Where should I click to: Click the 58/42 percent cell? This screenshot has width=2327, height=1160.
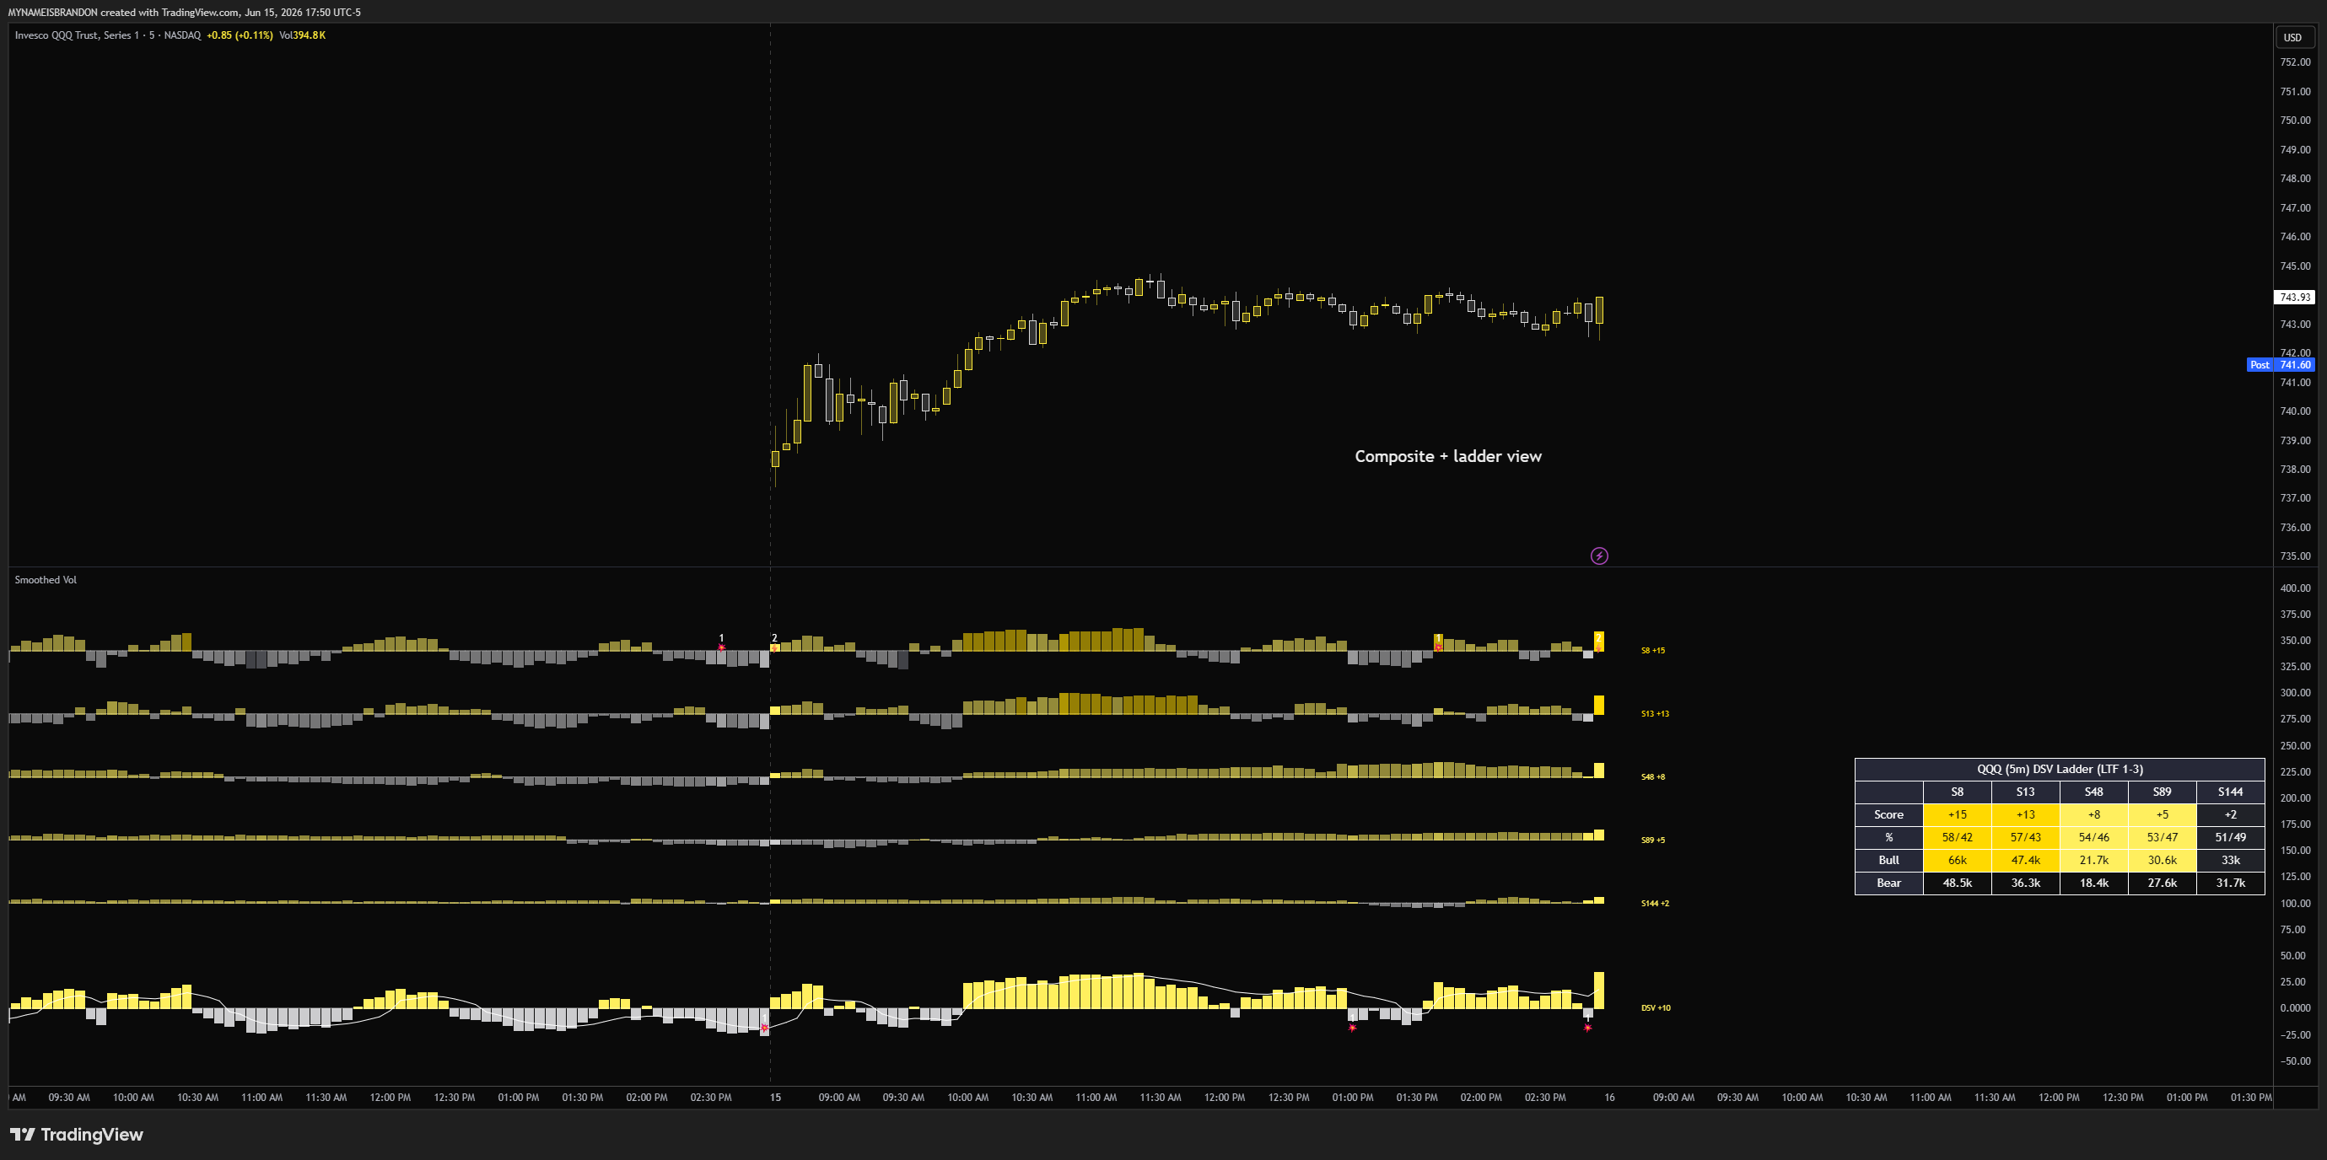pyautogui.click(x=1957, y=838)
